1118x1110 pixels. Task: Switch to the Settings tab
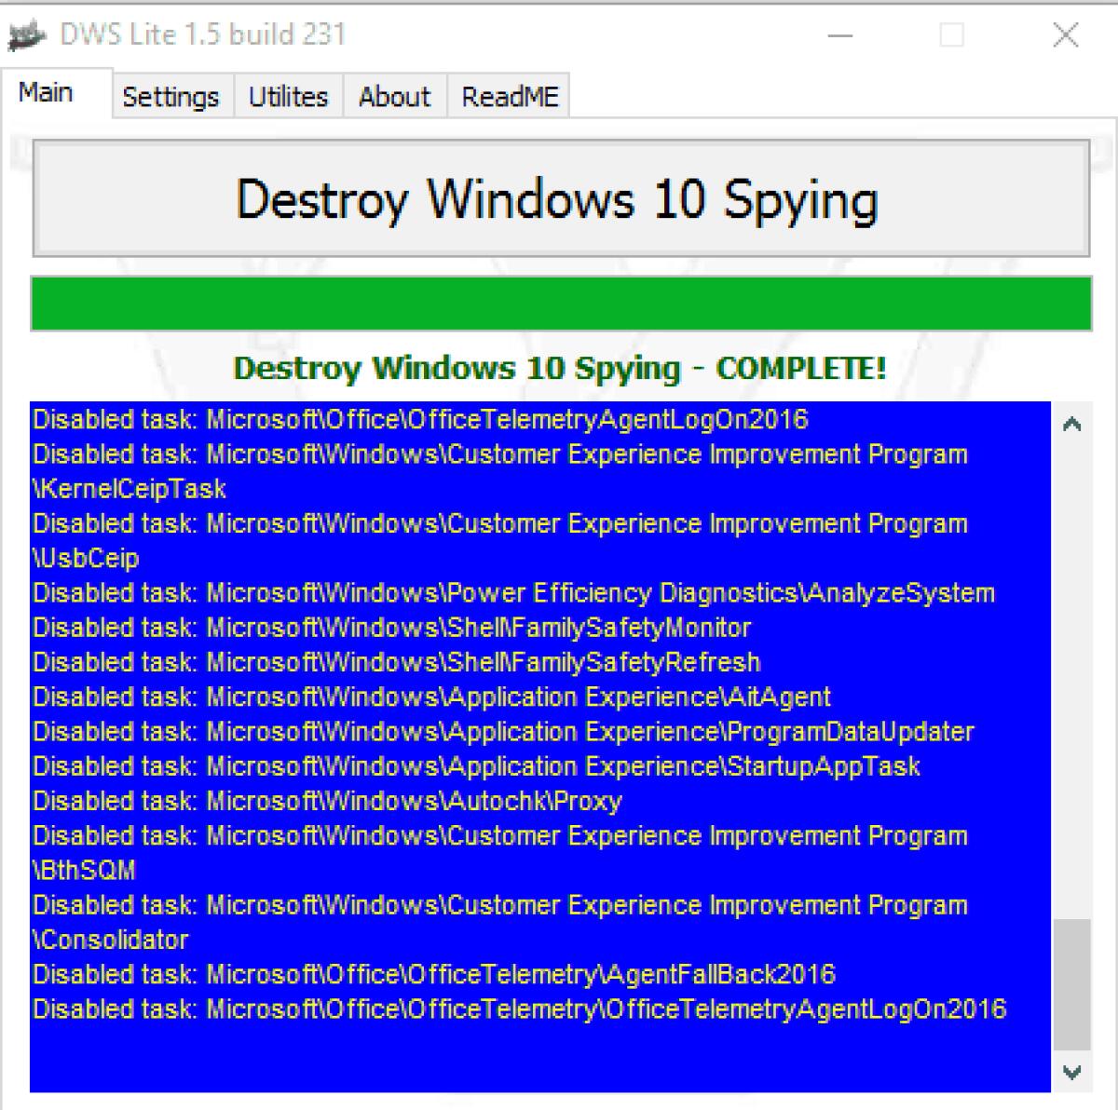171,96
